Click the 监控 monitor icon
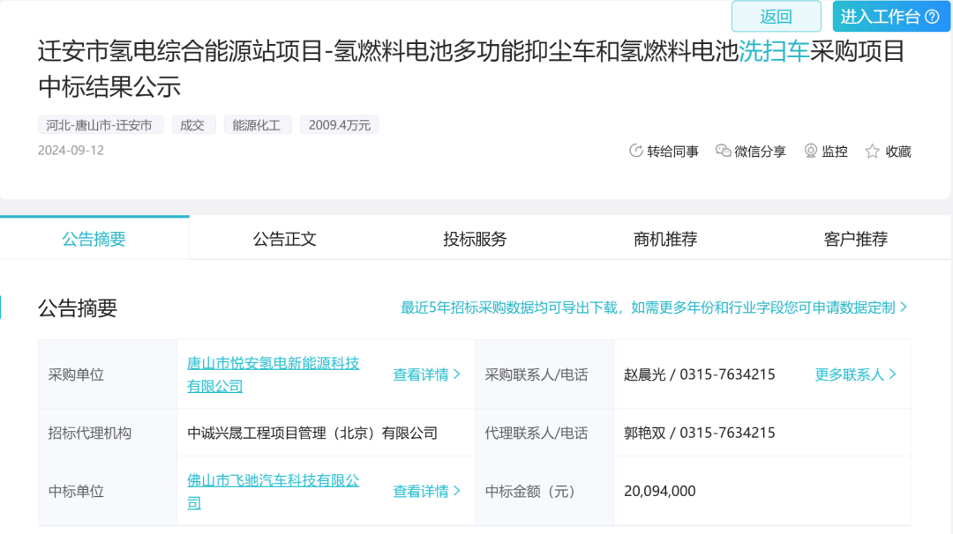This screenshot has width=953, height=534. [x=810, y=151]
